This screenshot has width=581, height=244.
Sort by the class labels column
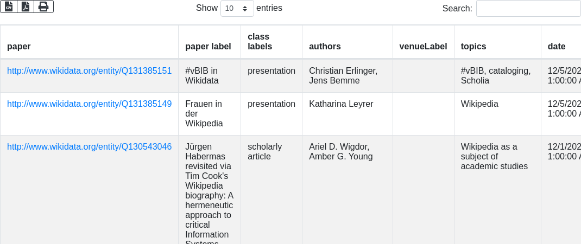[x=260, y=42]
